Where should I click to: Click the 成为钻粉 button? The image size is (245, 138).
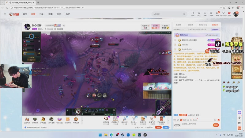coord(215,29)
